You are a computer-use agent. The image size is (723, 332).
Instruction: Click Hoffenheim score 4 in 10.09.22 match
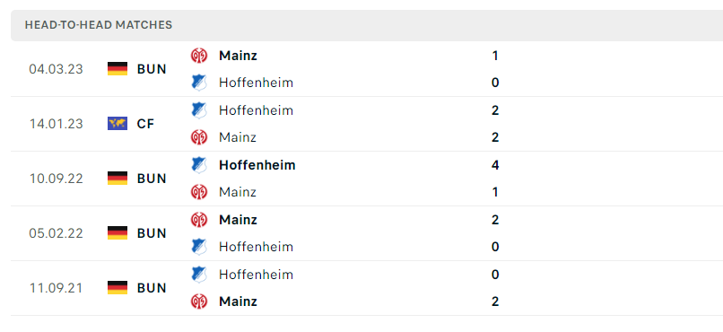coord(495,165)
